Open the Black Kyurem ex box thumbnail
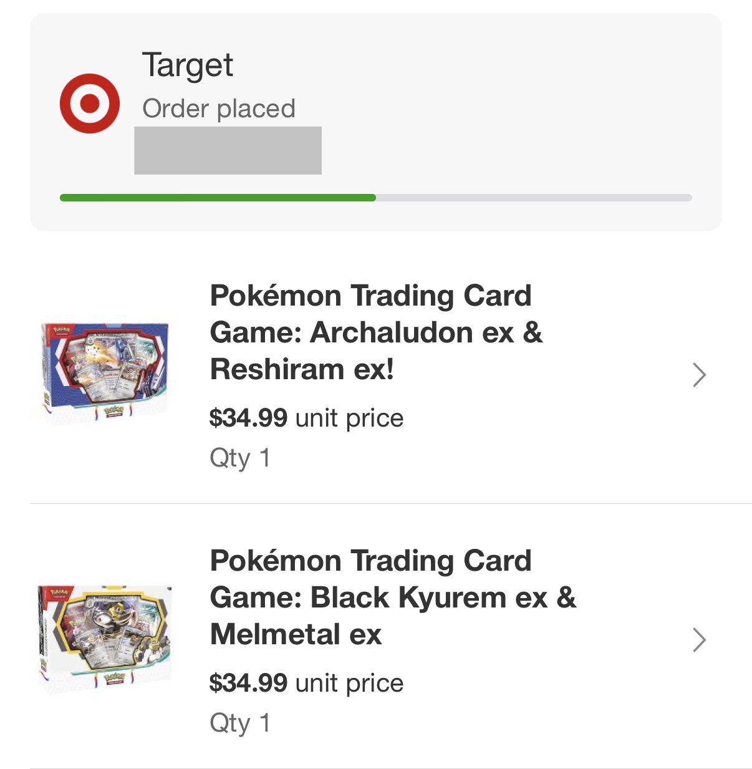This screenshot has width=752, height=769. click(x=105, y=637)
